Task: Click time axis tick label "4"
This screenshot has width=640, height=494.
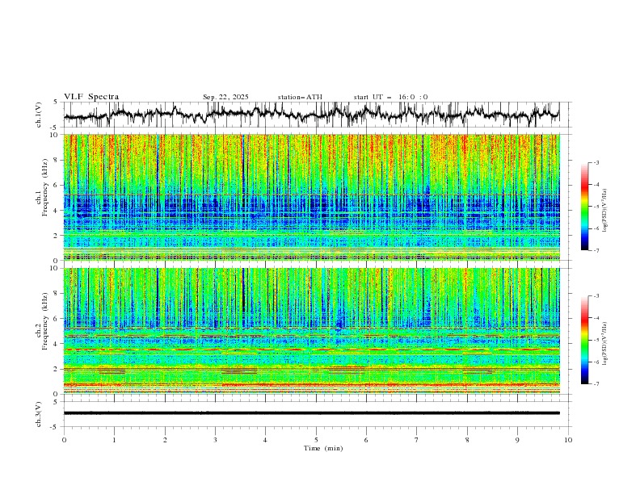Action: click(x=265, y=440)
